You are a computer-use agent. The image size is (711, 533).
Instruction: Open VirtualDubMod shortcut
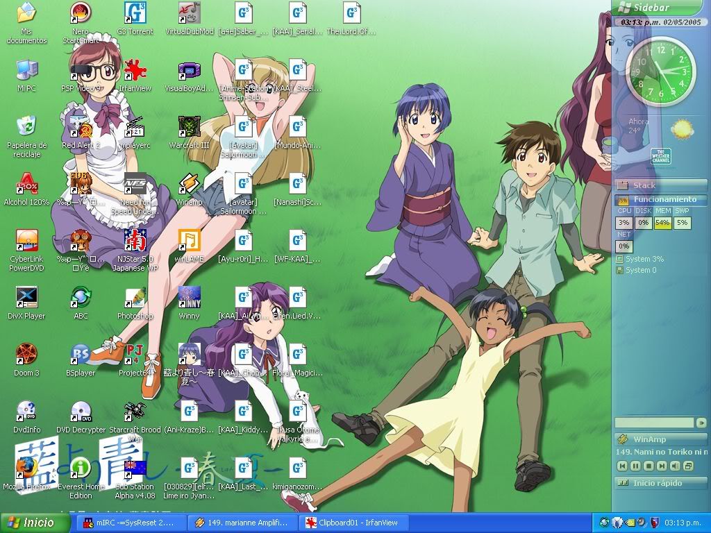pos(189,14)
